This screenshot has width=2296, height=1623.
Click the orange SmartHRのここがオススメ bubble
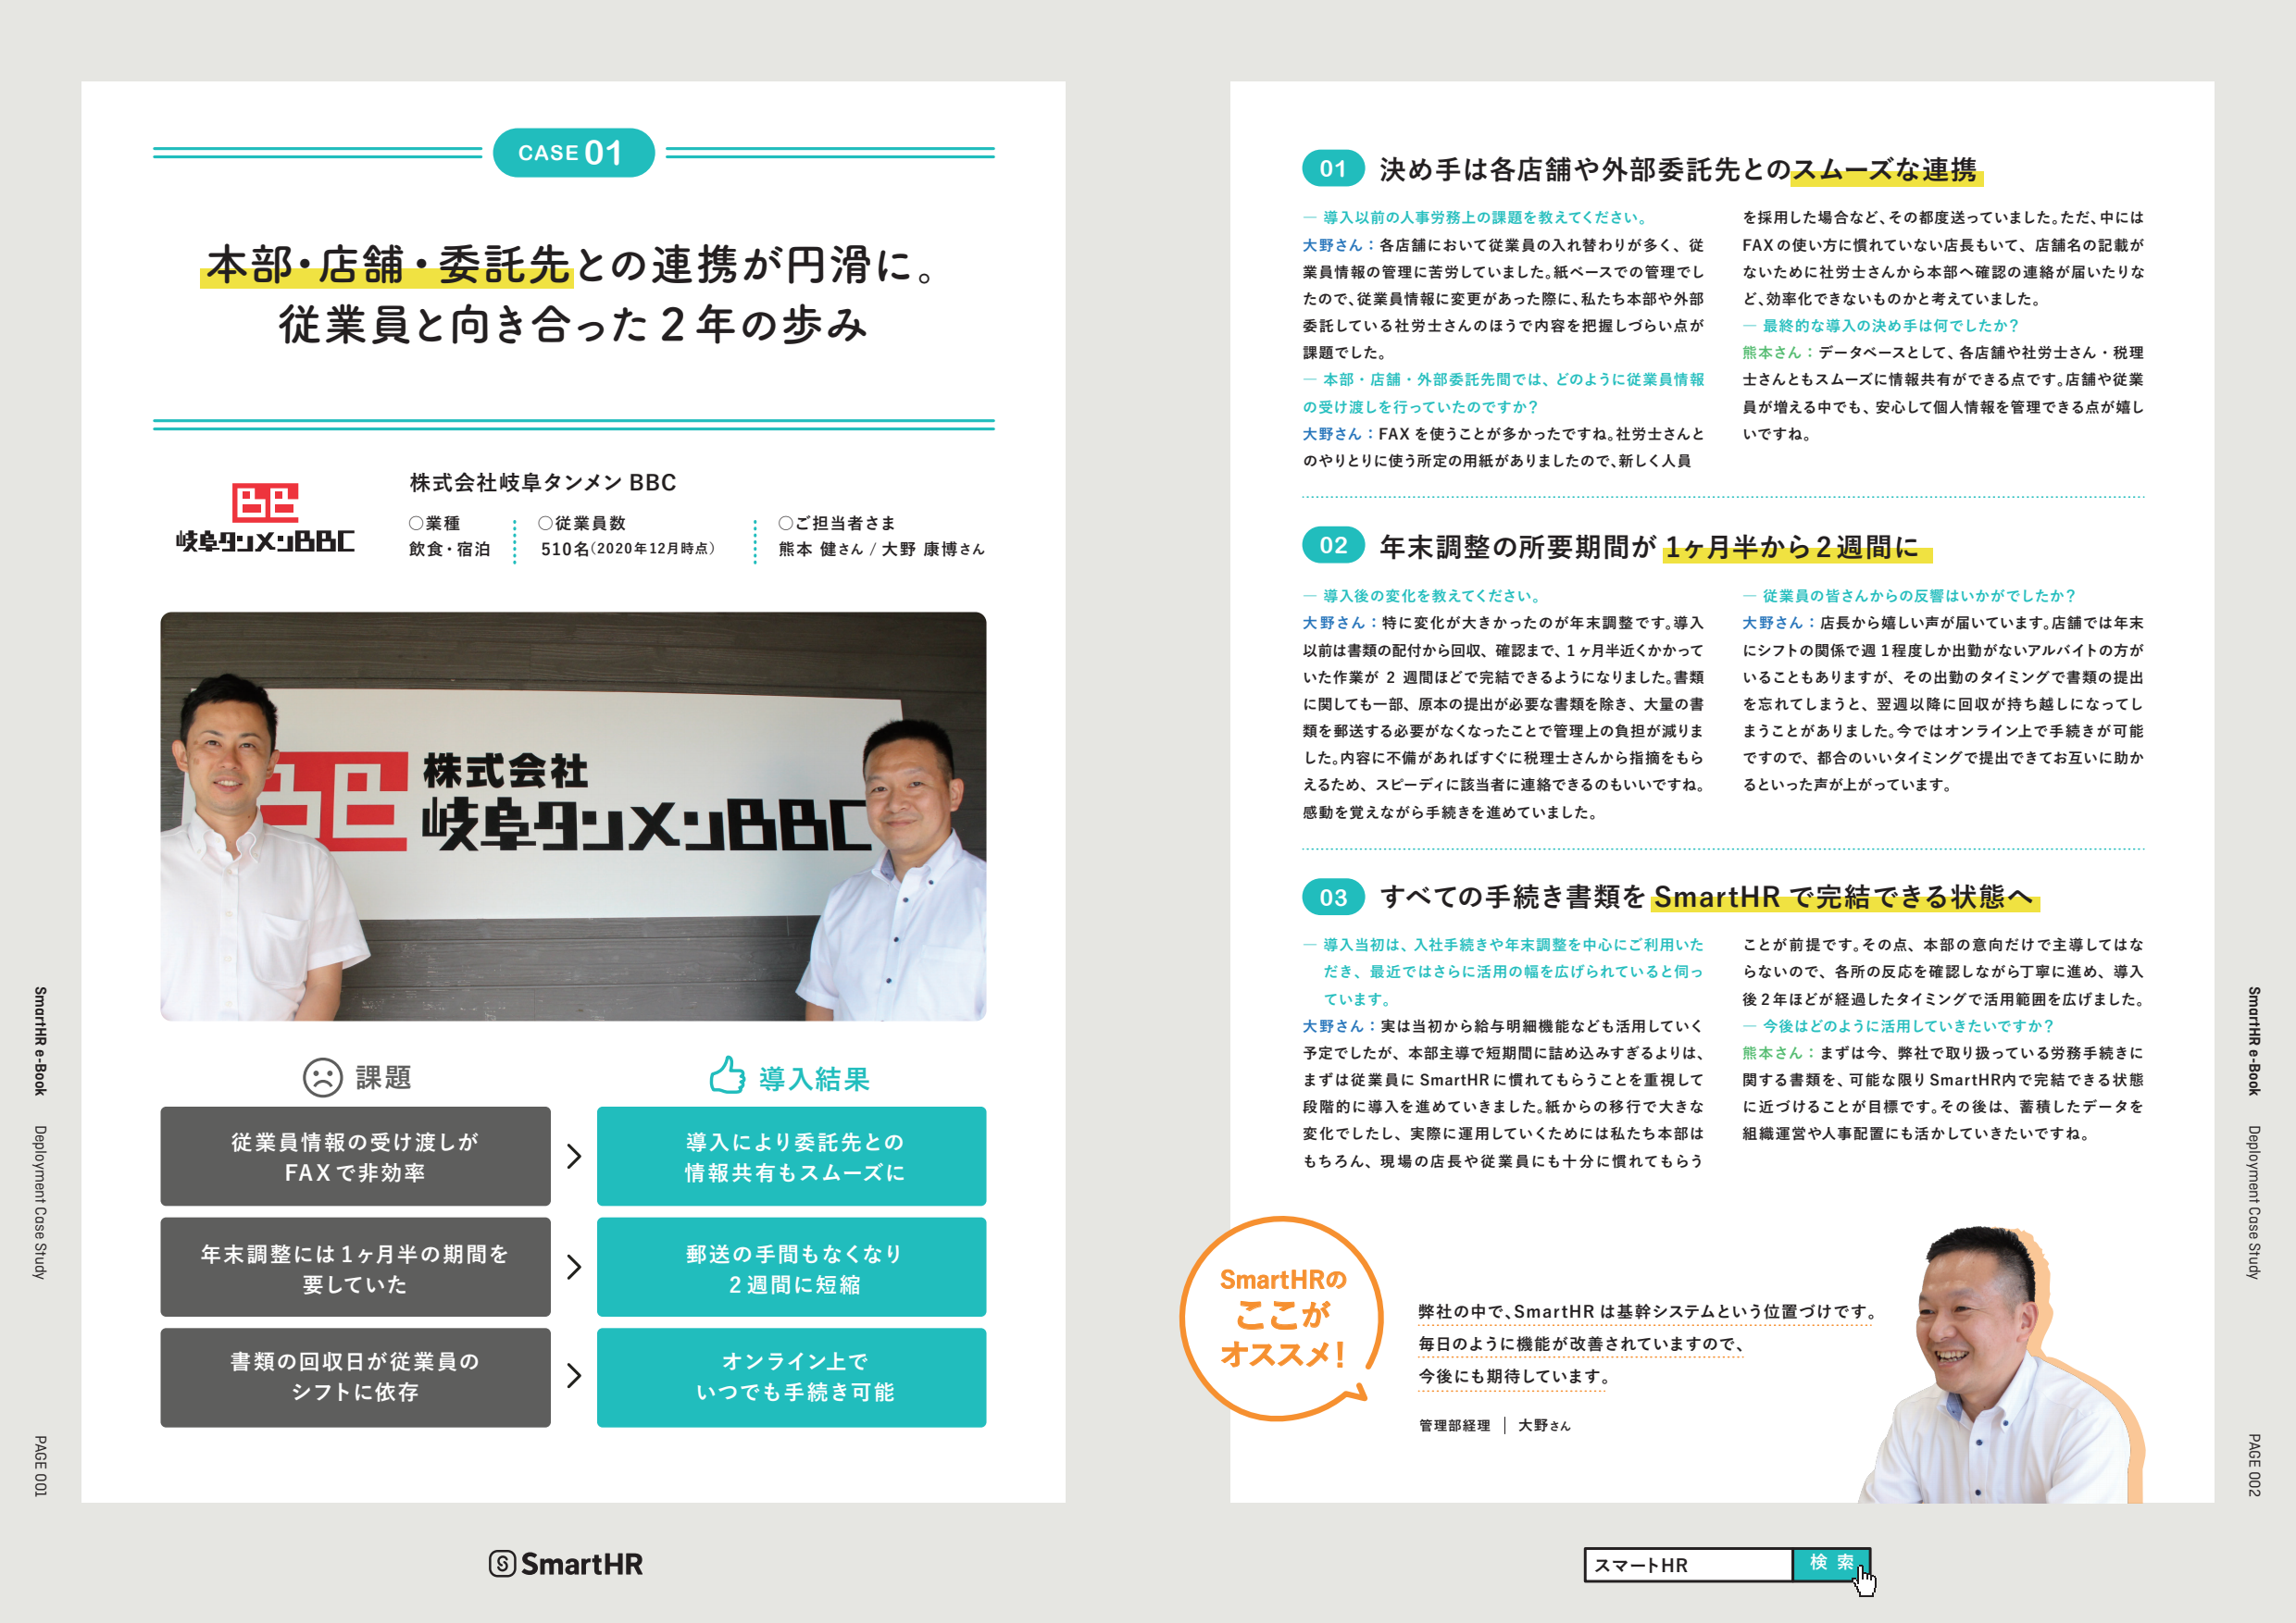[1281, 1318]
